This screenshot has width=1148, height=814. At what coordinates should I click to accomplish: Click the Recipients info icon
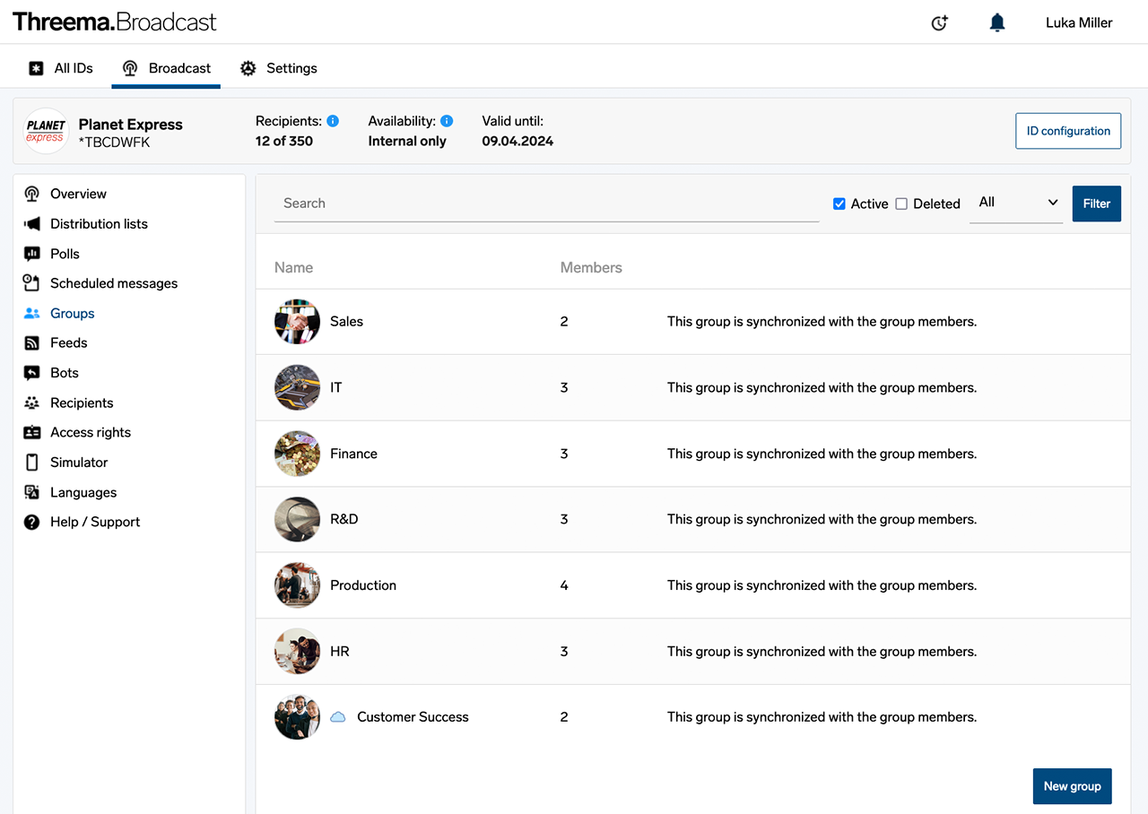333,121
